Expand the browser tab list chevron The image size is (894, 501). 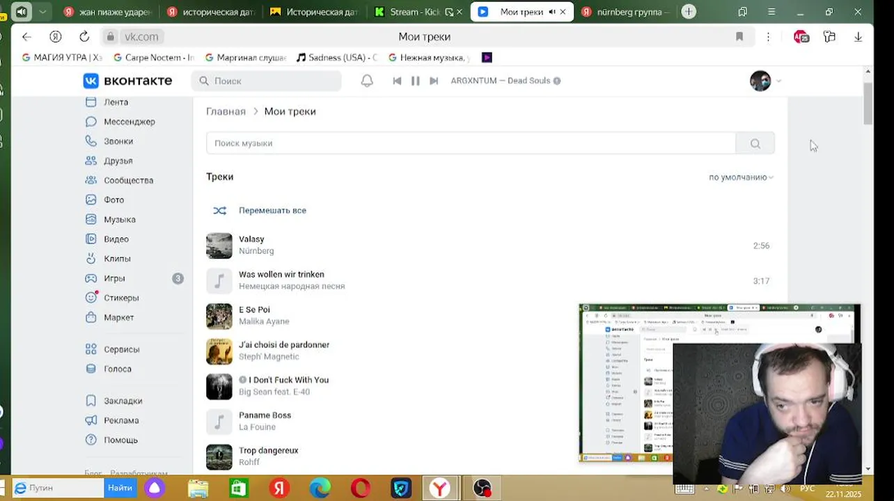[43, 12]
